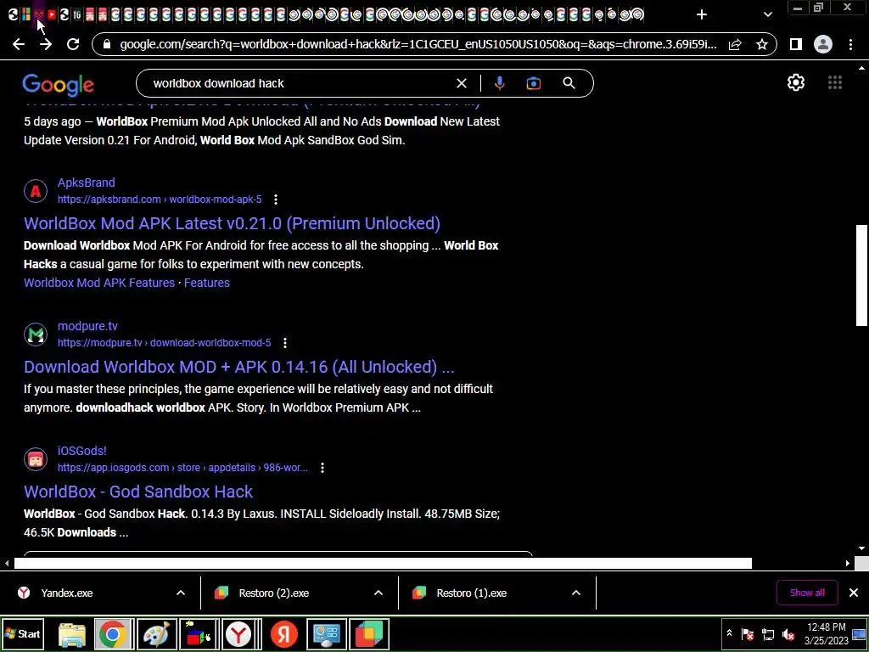The height and width of the screenshot is (652, 869).
Task: Reload the current Google search page
Action: point(73,44)
